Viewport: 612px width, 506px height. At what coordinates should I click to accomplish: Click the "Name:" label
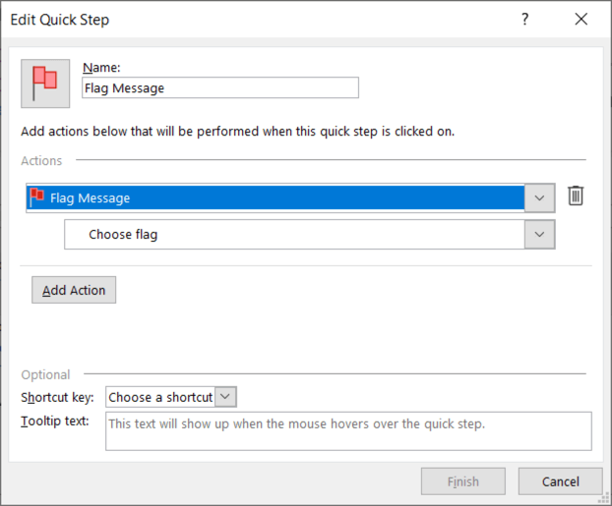(x=99, y=68)
